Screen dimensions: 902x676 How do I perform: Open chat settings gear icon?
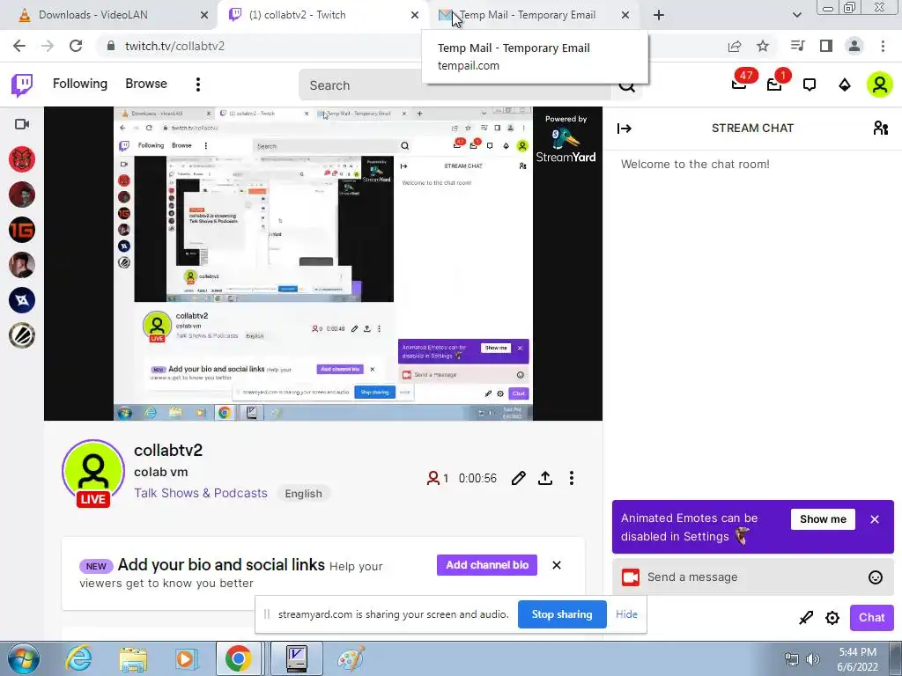click(x=832, y=618)
